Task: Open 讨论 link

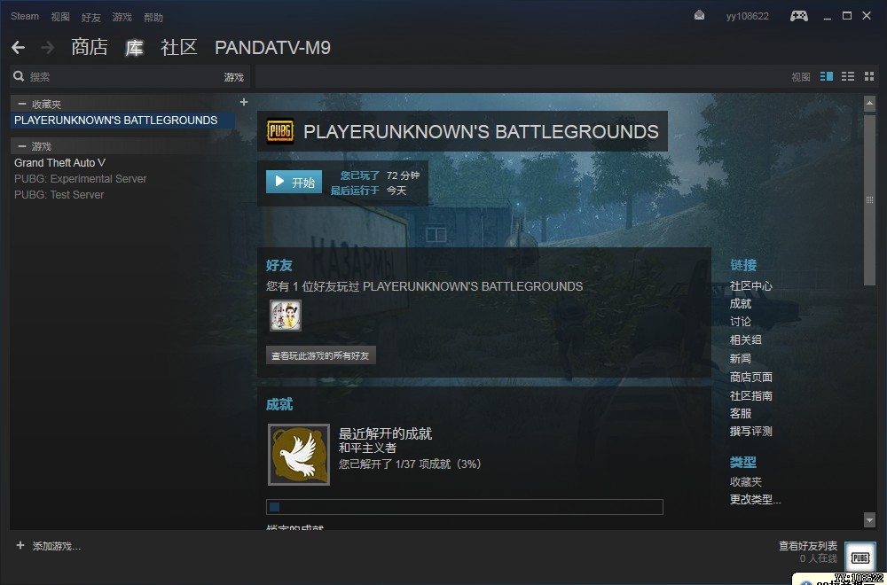Action: [741, 322]
